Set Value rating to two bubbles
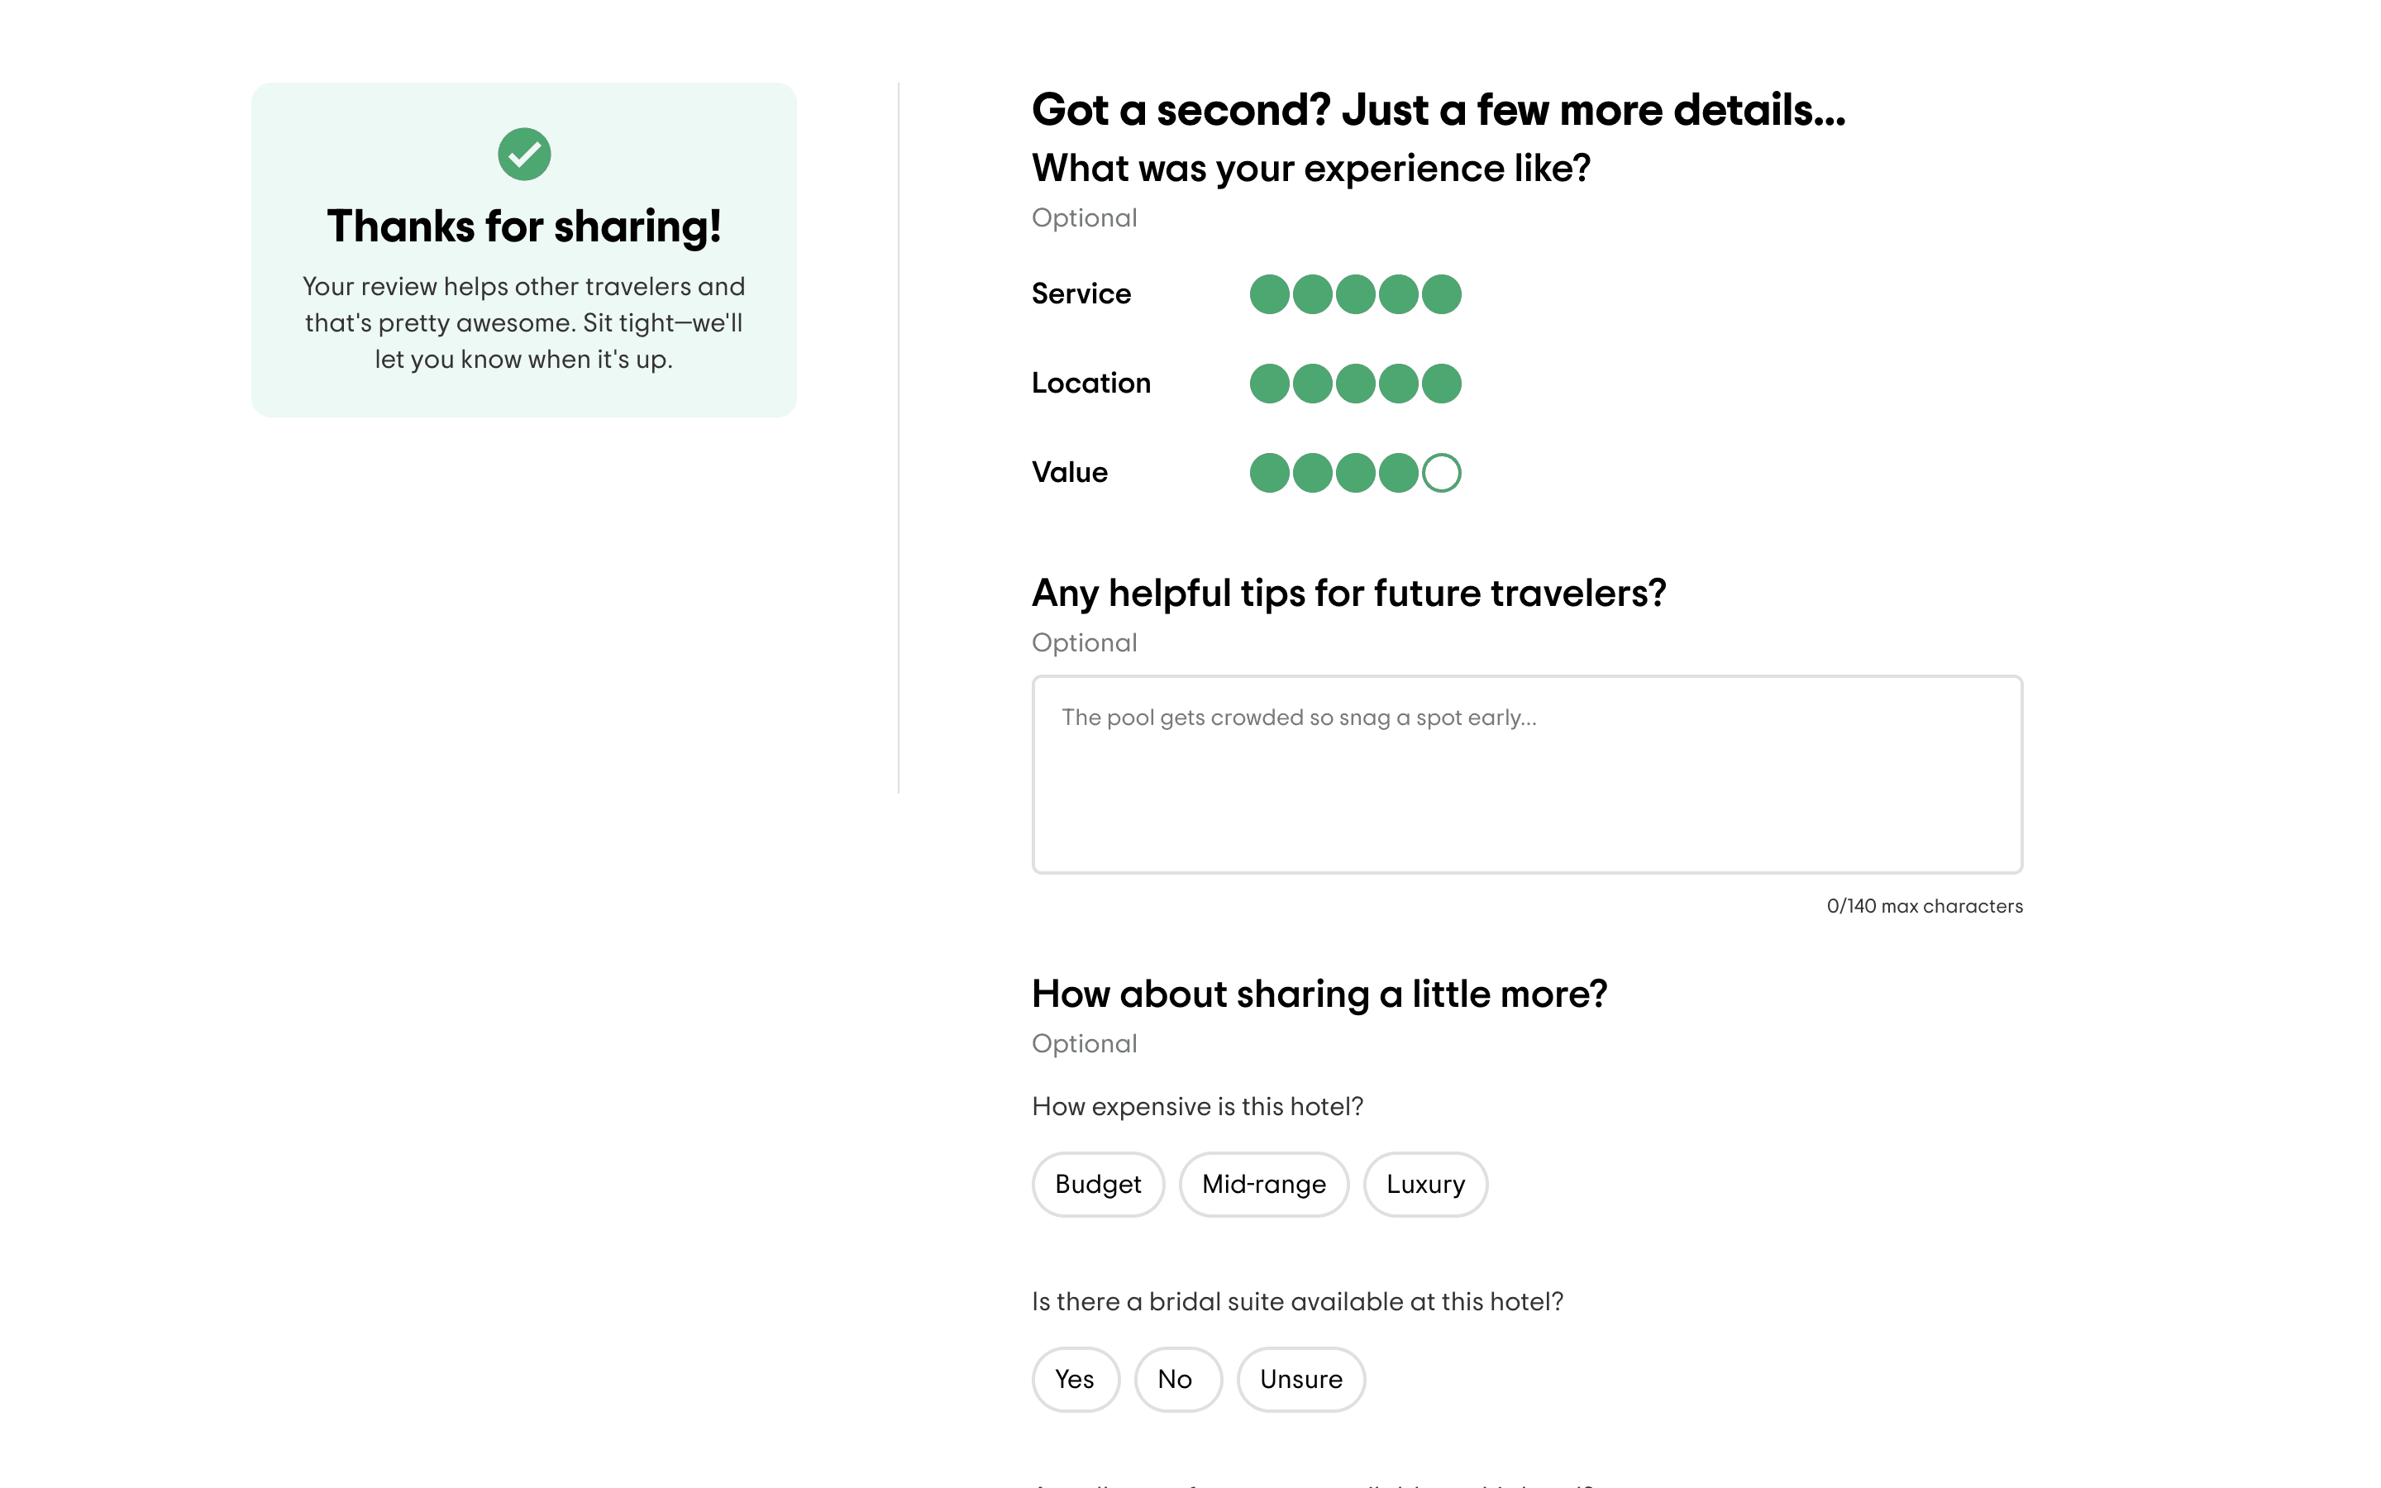 coord(1313,474)
